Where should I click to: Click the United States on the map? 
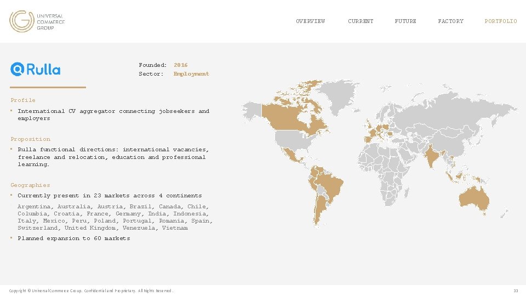click(x=292, y=138)
